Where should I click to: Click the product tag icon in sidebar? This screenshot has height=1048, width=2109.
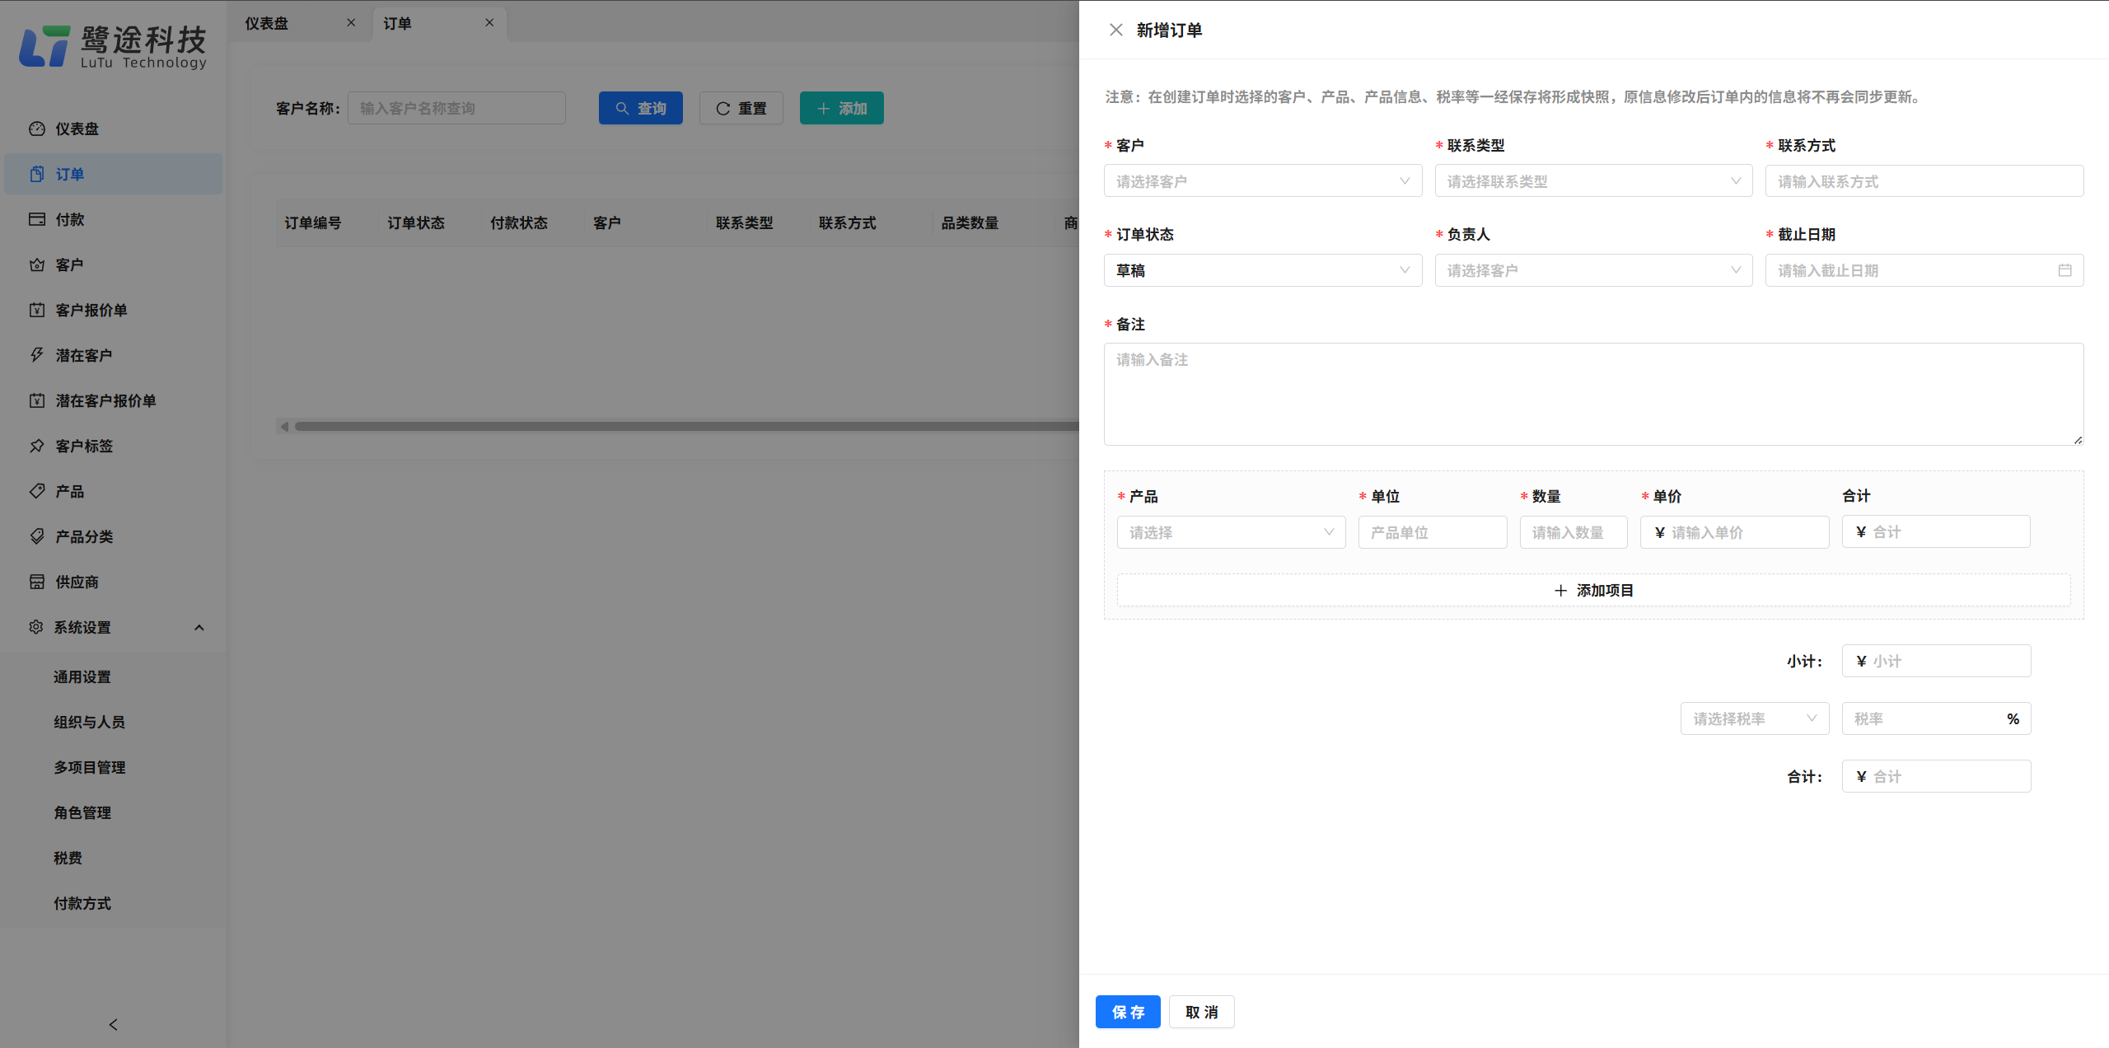click(x=37, y=491)
